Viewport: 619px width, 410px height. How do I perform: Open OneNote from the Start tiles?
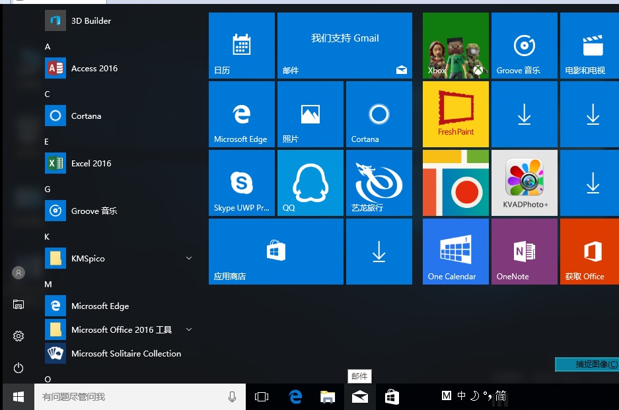click(524, 251)
